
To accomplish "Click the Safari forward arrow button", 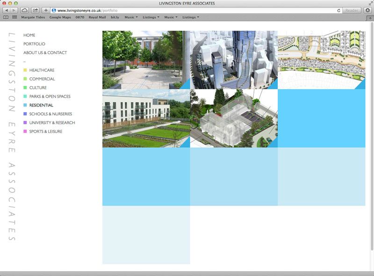I will point(14,10).
